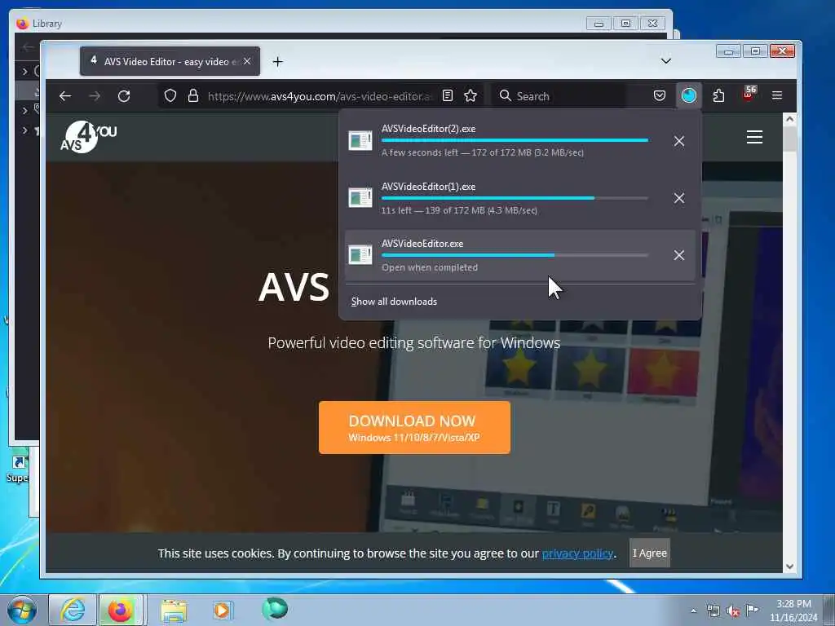Click the Firefox taskbar icon
Image resolution: width=835 pixels, height=626 pixels.
(121, 610)
